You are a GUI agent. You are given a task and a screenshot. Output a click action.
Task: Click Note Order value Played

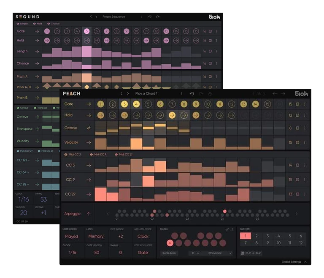pos(71,237)
